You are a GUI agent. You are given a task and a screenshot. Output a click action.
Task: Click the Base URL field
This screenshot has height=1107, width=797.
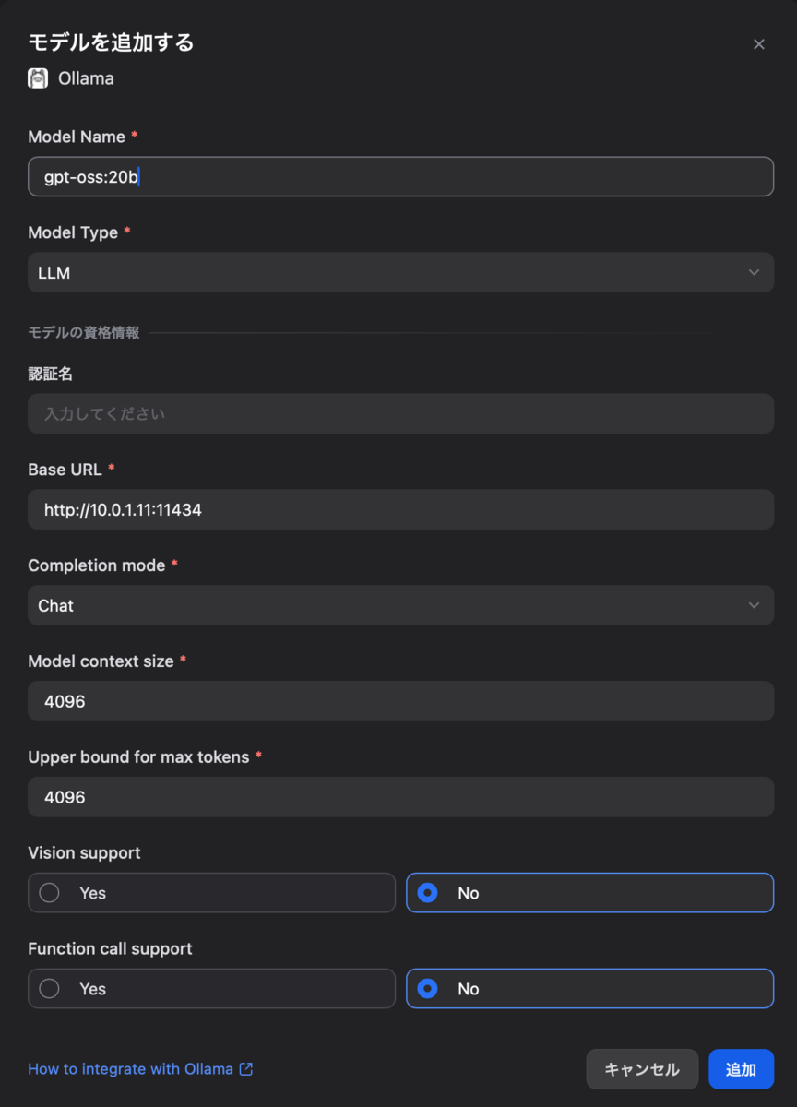(400, 509)
